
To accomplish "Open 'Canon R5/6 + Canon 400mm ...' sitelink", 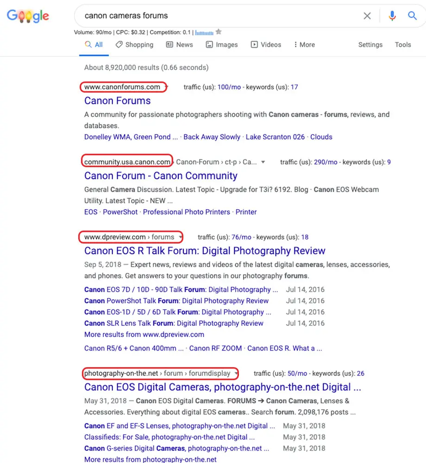I will pyautogui.click(x=134, y=349).
